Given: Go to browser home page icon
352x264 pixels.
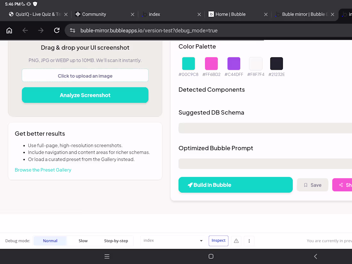Looking at the screenshot, I should point(9,30).
